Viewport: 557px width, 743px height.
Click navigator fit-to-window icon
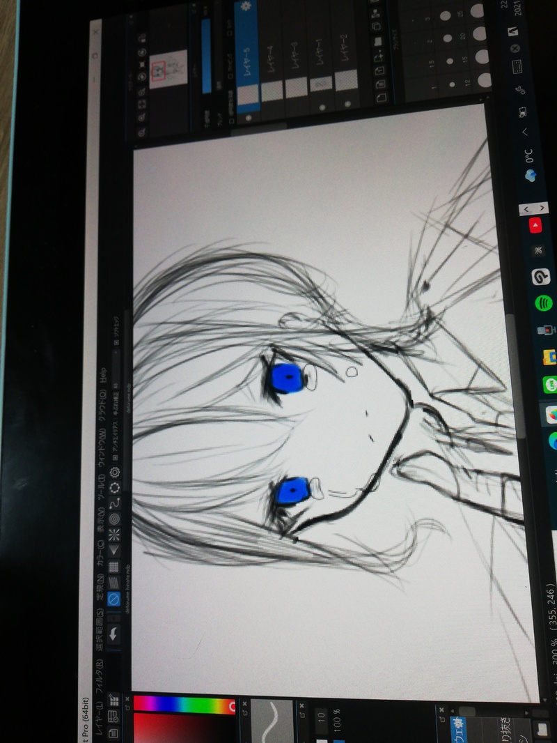pyautogui.click(x=141, y=103)
